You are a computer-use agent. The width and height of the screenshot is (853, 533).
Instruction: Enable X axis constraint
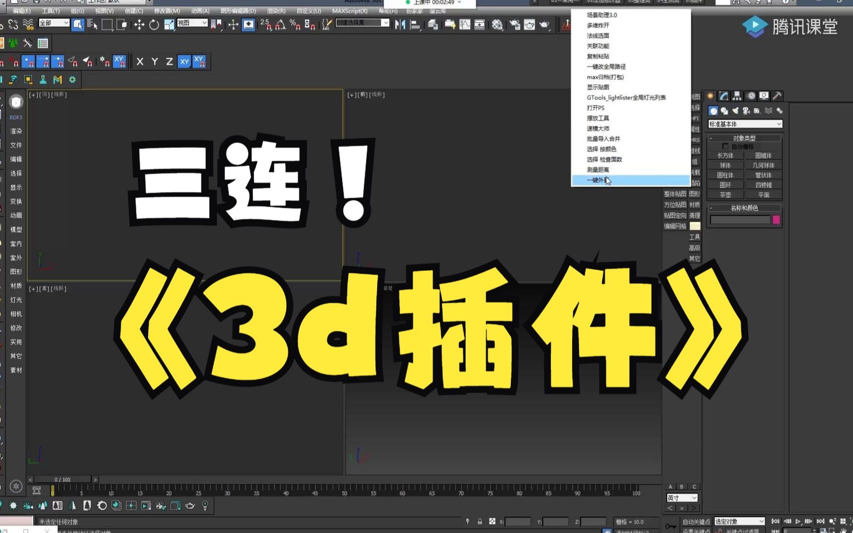(x=140, y=61)
